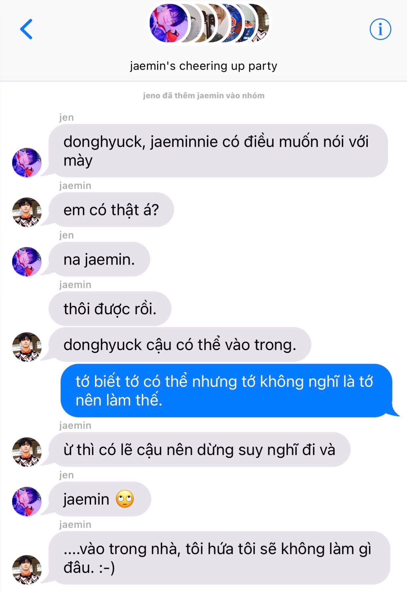Screen dimensions: 407x593
Task: Tap the blue back arrow
Action: pos(26,29)
